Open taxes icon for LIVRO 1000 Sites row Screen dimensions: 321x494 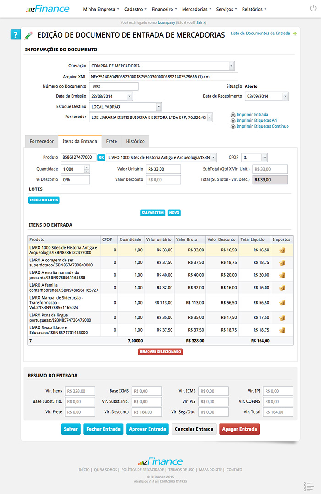282,250
